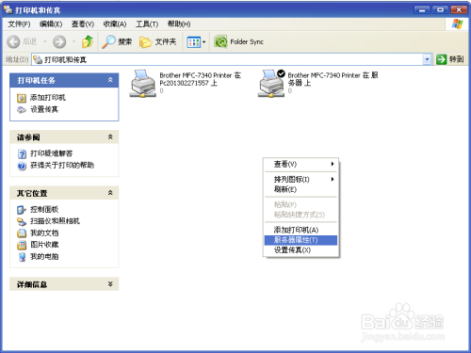The width and height of the screenshot is (471, 353).
Task: Open Get help with printing (获得关于打印的帮助) link
Action: tap(62, 166)
